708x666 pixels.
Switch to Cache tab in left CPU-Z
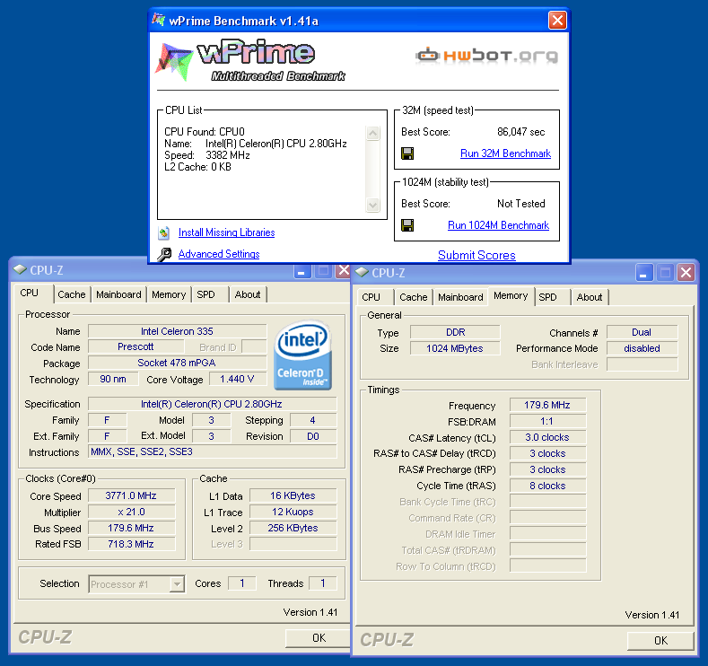click(72, 294)
